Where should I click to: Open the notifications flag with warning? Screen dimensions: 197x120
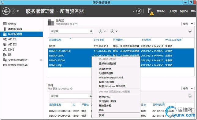(151, 12)
